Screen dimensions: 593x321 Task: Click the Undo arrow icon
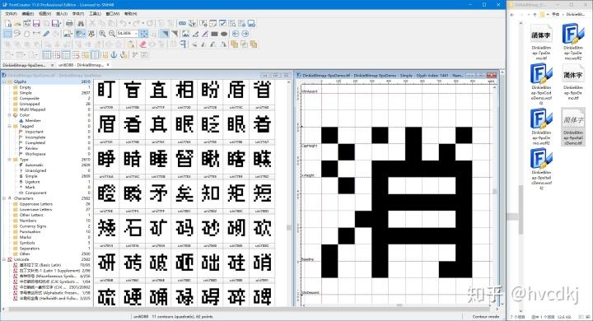(123, 23)
